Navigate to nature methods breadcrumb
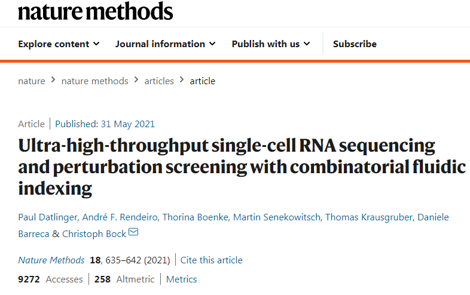470x295 pixels. 94,81
